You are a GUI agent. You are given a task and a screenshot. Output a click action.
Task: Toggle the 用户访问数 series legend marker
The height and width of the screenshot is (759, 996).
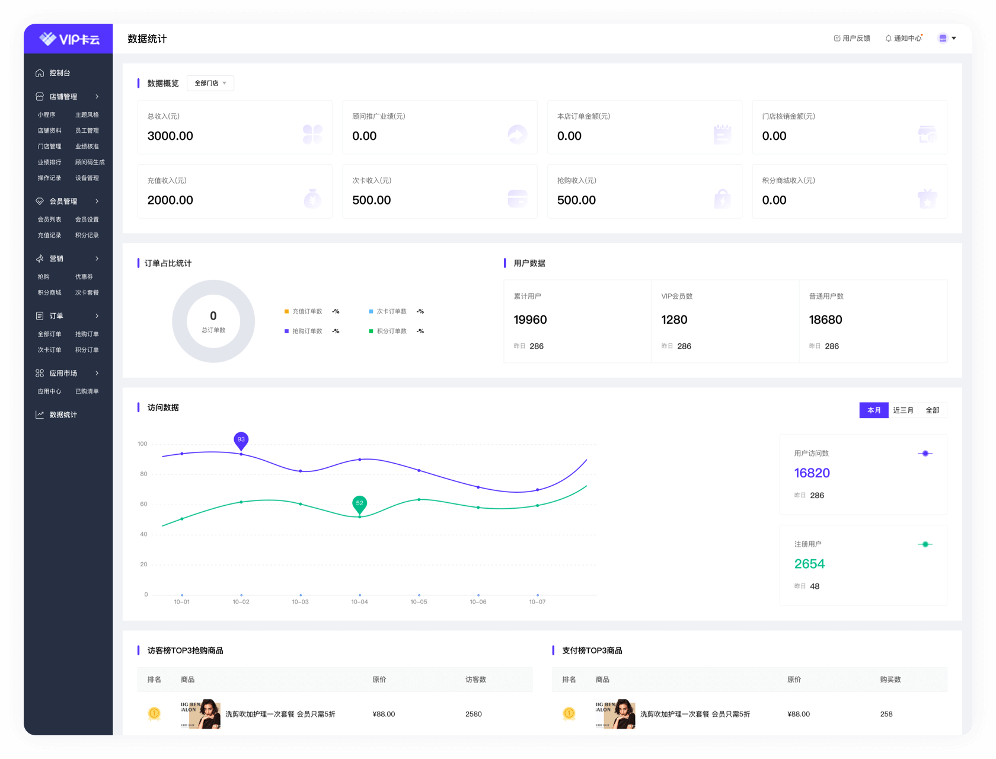coord(925,454)
